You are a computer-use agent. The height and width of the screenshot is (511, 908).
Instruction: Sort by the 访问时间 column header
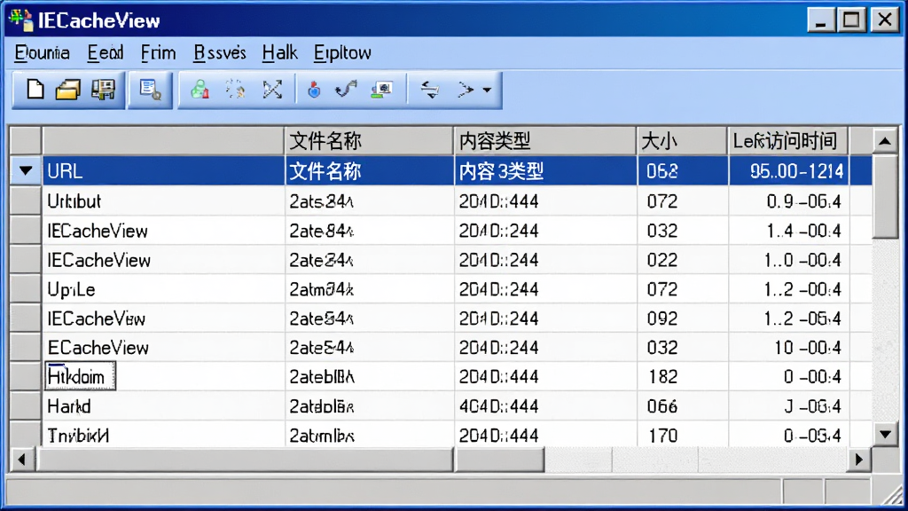[788, 141]
